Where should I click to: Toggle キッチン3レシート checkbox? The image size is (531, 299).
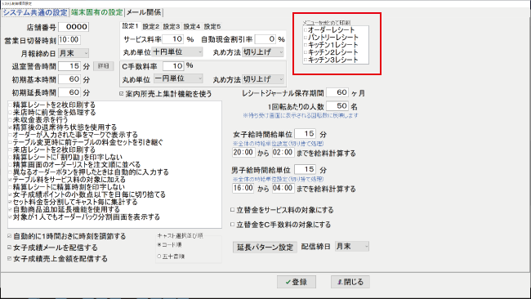click(306, 60)
